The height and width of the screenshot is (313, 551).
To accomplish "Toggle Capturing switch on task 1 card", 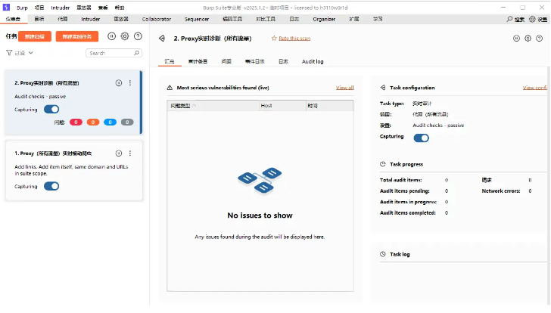I will point(51,186).
